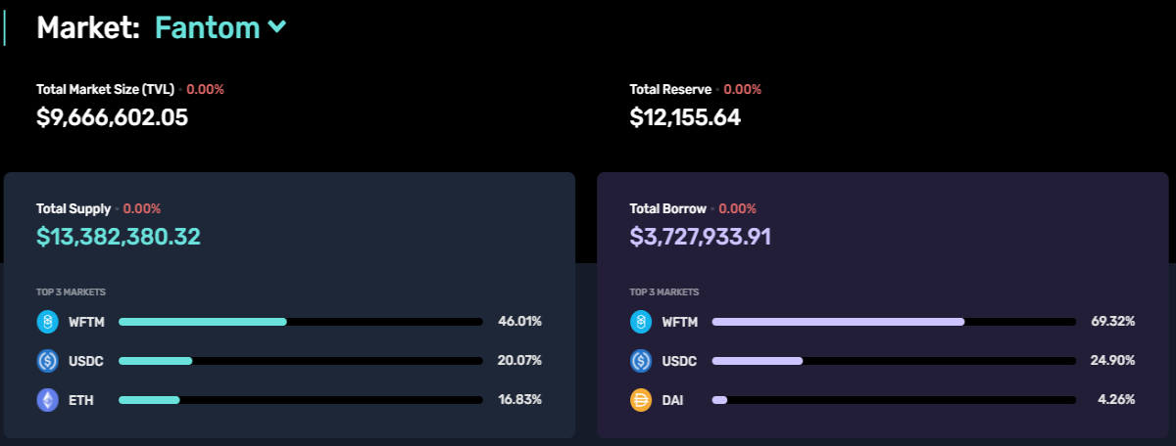
Task: Select the USDC label under Total Supply
Action: (86, 361)
